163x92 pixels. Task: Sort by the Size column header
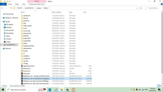click(x=85, y=12)
